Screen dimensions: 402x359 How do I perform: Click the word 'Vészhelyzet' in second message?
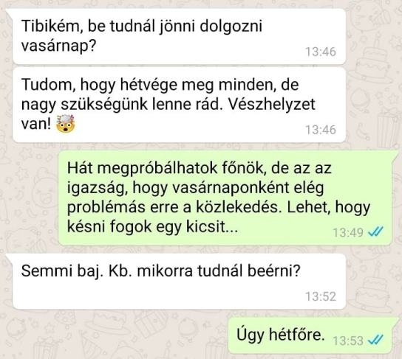pos(271,105)
